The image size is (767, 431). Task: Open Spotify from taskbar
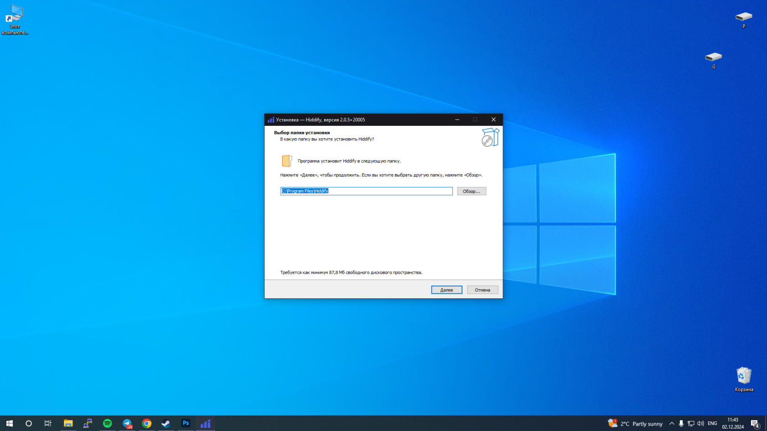click(107, 423)
